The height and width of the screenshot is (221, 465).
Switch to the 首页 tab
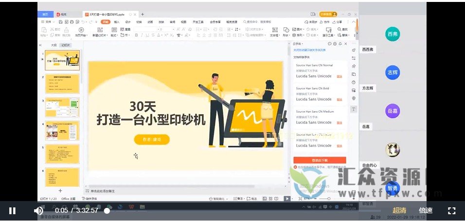pos(45,14)
